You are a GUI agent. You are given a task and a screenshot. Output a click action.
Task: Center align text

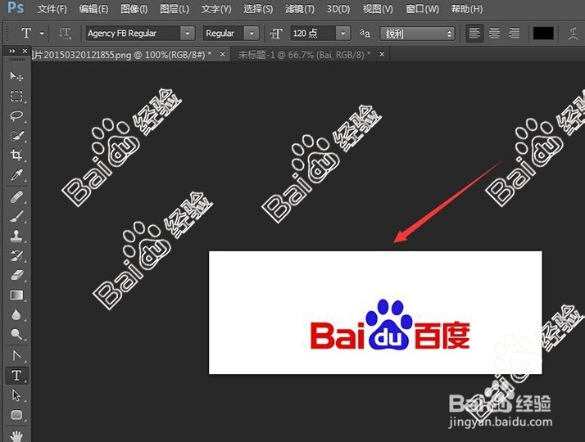(x=494, y=34)
